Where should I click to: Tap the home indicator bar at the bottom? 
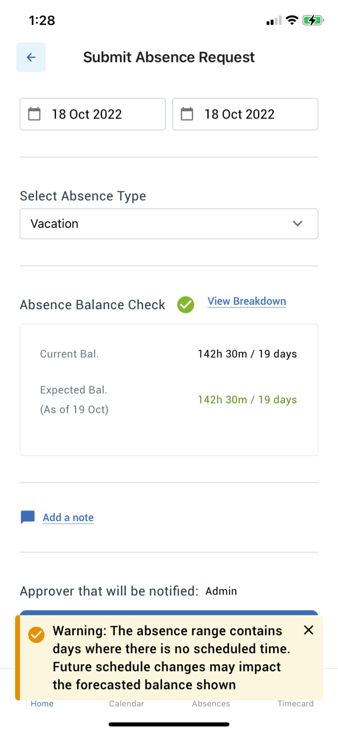169,722
